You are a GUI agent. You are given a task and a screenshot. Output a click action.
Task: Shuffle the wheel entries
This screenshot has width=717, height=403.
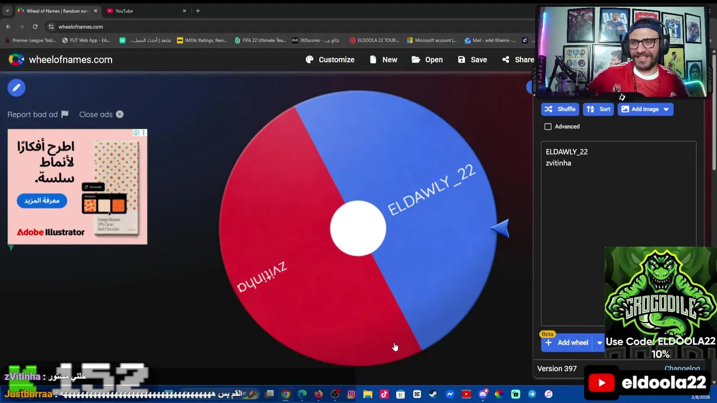tap(560, 109)
